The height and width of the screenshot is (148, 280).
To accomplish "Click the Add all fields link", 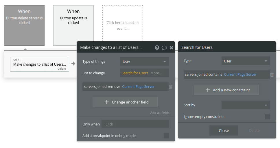I will [160, 113].
